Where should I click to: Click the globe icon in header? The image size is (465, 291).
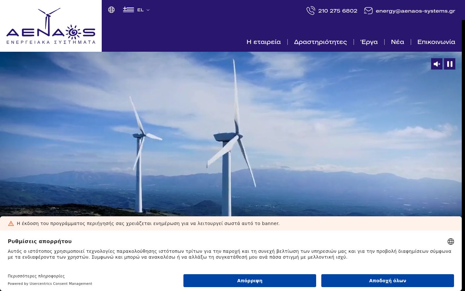tap(111, 10)
